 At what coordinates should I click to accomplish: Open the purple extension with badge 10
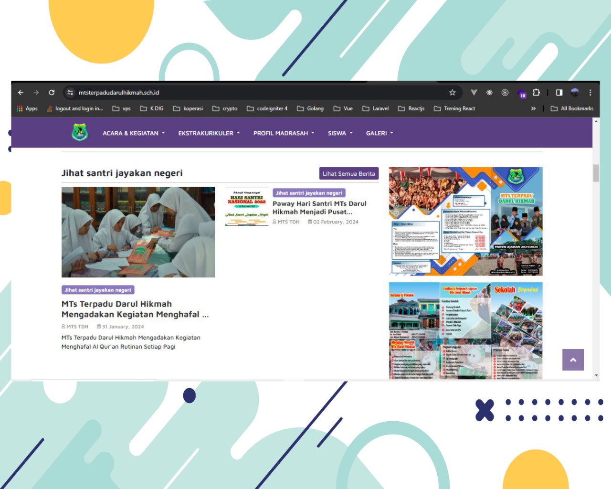pyautogui.click(x=521, y=93)
